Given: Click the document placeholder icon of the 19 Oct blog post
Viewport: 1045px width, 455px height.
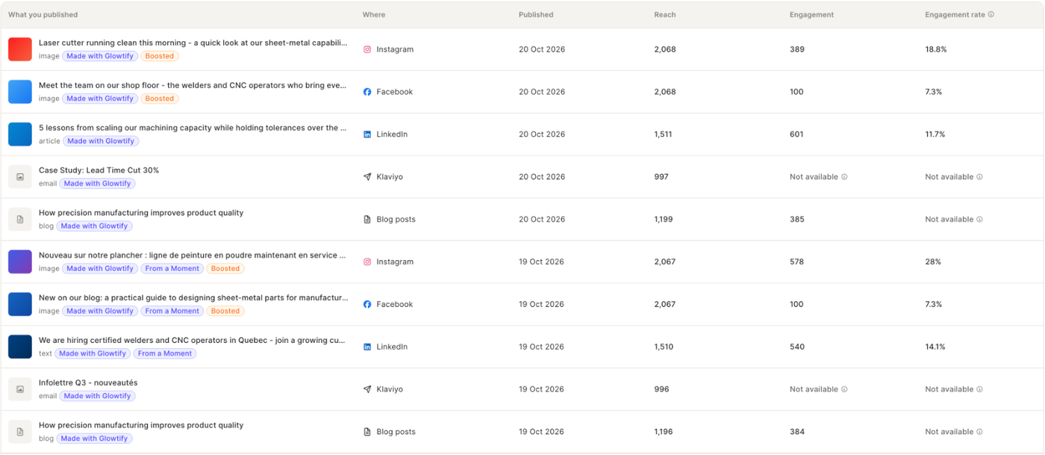Looking at the screenshot, I should [20, 432].
